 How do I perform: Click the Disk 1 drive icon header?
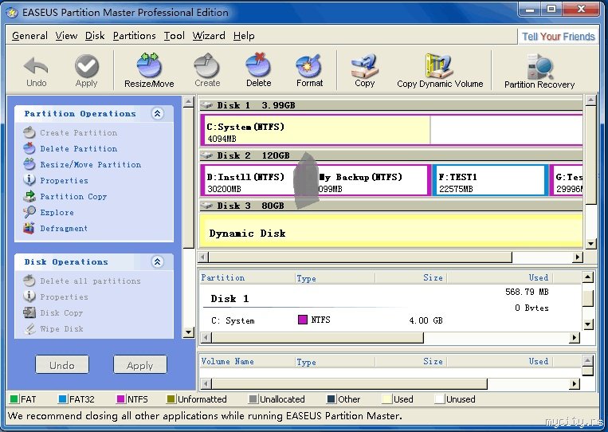207,105
